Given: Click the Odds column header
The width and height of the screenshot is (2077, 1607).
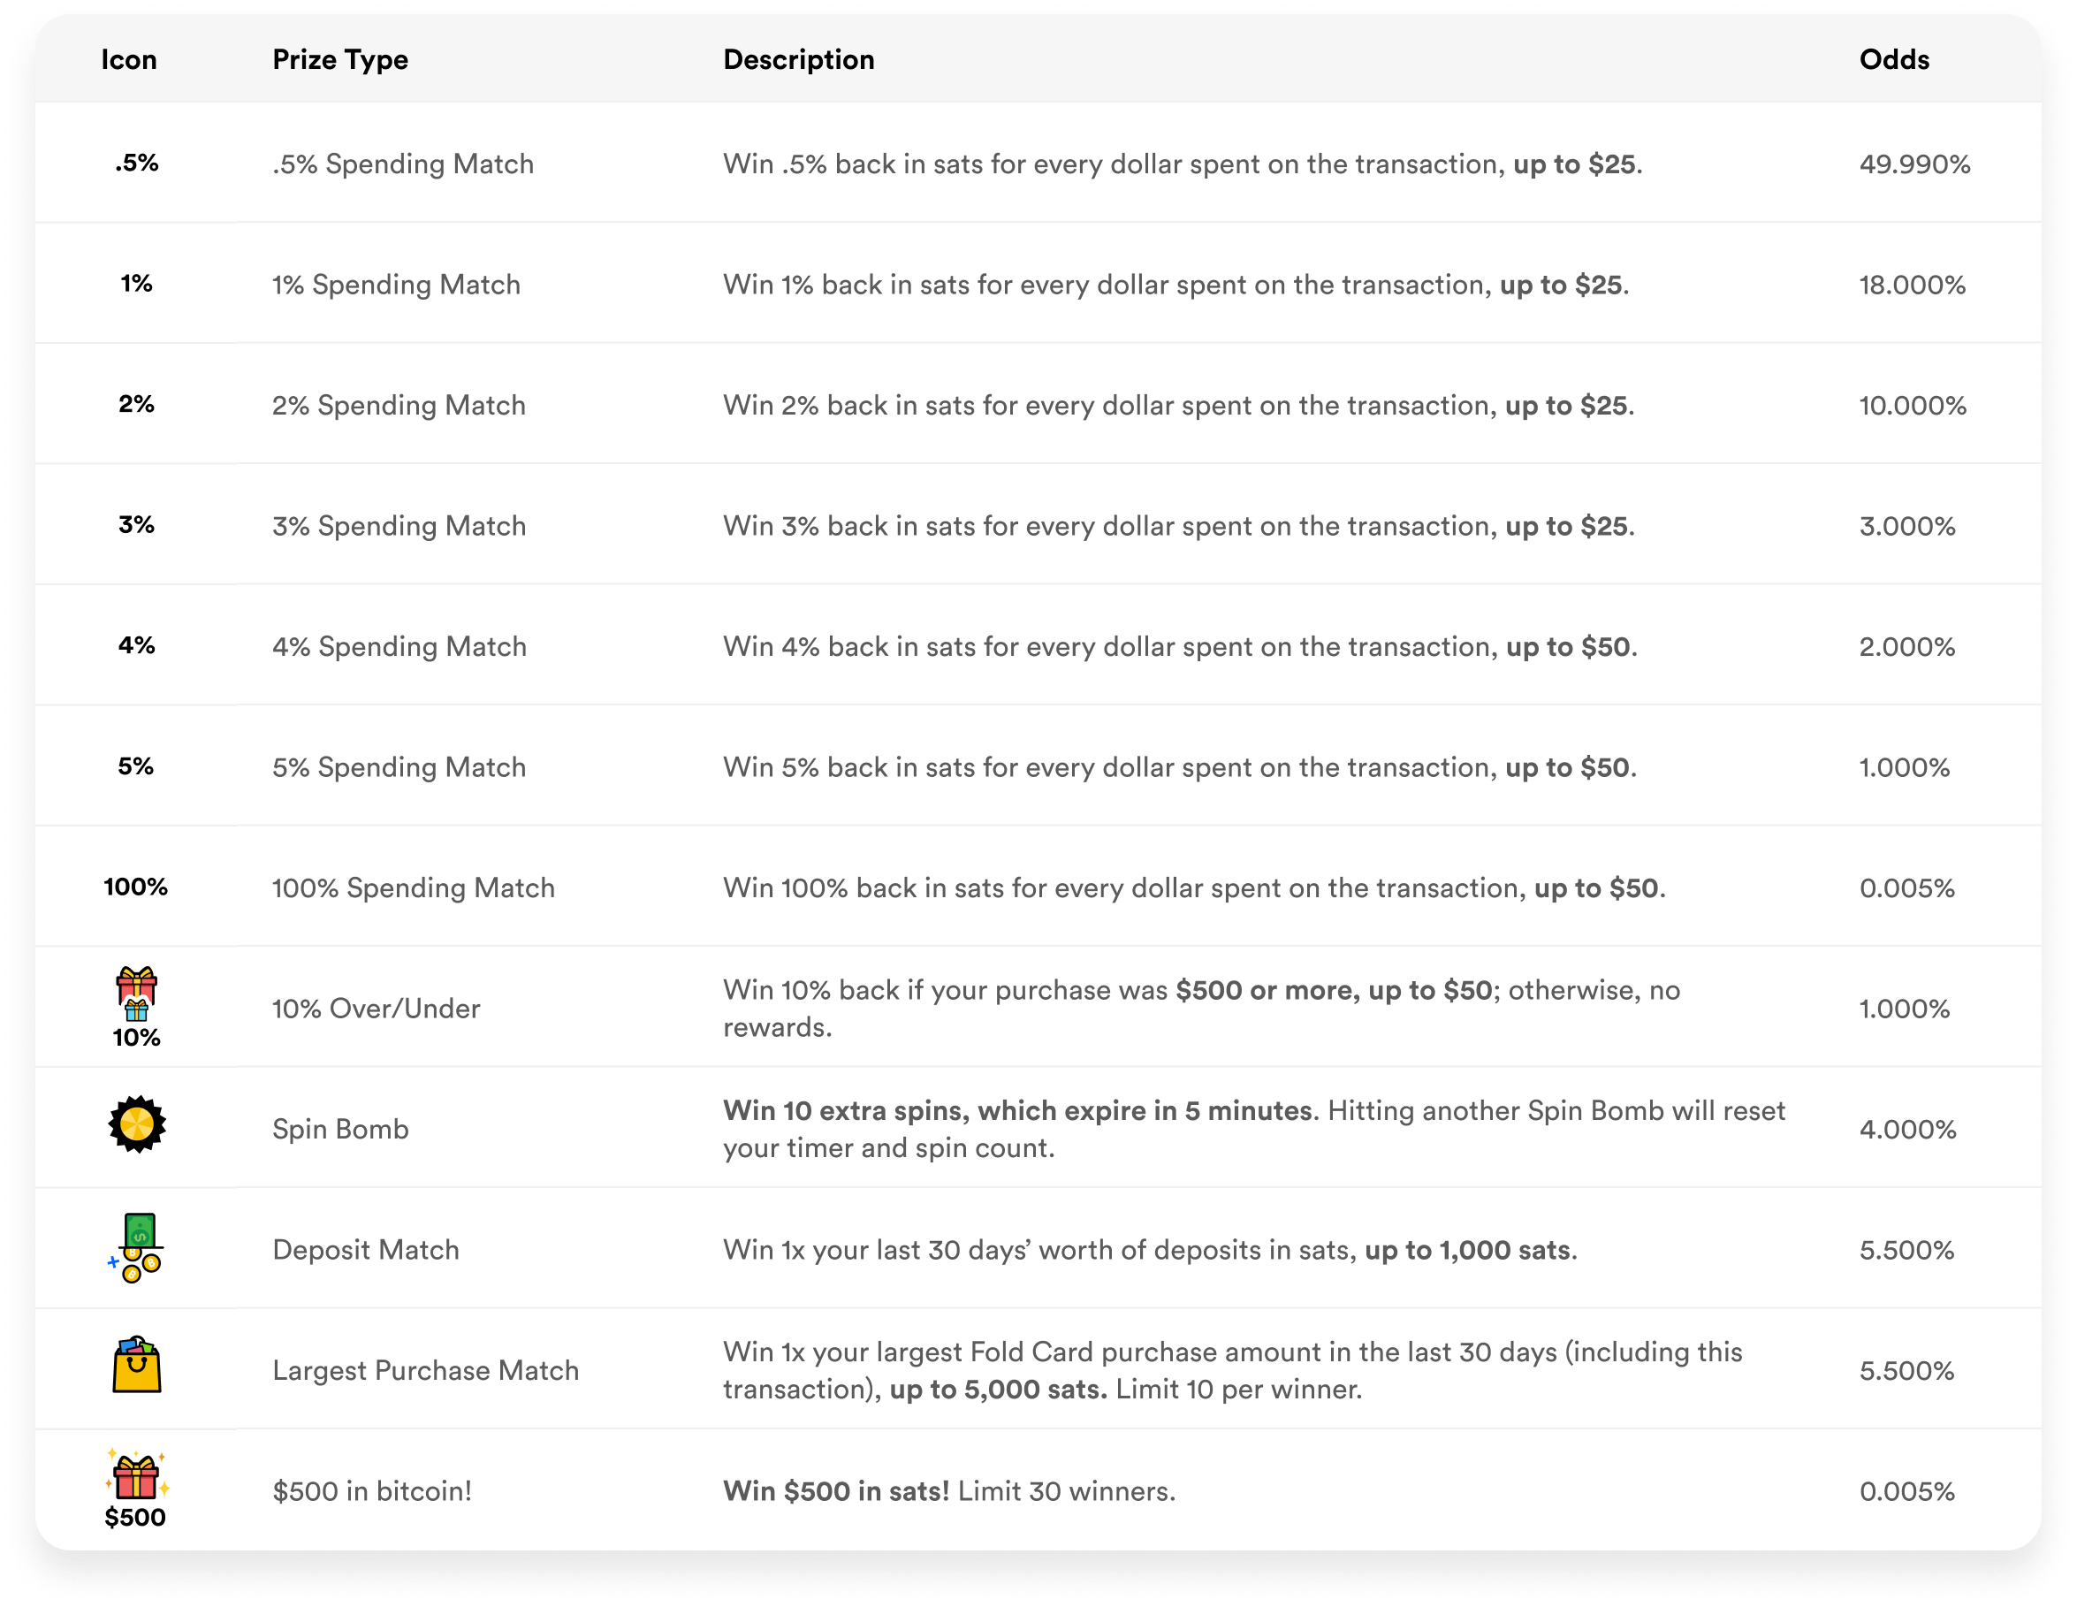Looking at the screenshot, I should (1893, 60).
